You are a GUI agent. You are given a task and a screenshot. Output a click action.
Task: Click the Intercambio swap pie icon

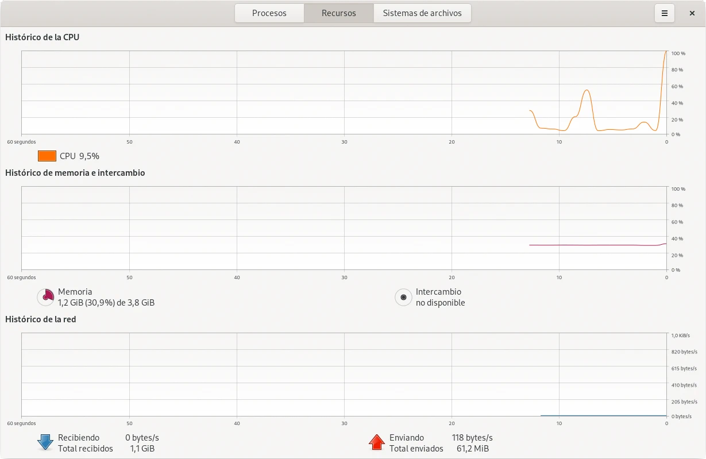(x=403, y=297)
